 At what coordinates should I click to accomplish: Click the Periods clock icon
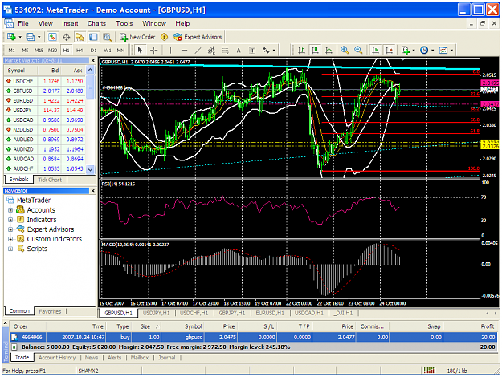point(424,51)
